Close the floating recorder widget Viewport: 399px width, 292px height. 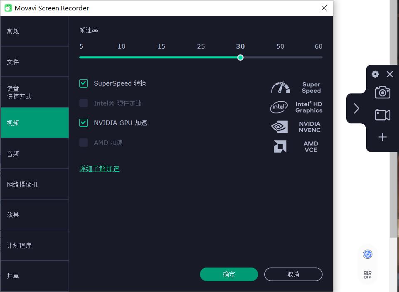tap(389, 74)
